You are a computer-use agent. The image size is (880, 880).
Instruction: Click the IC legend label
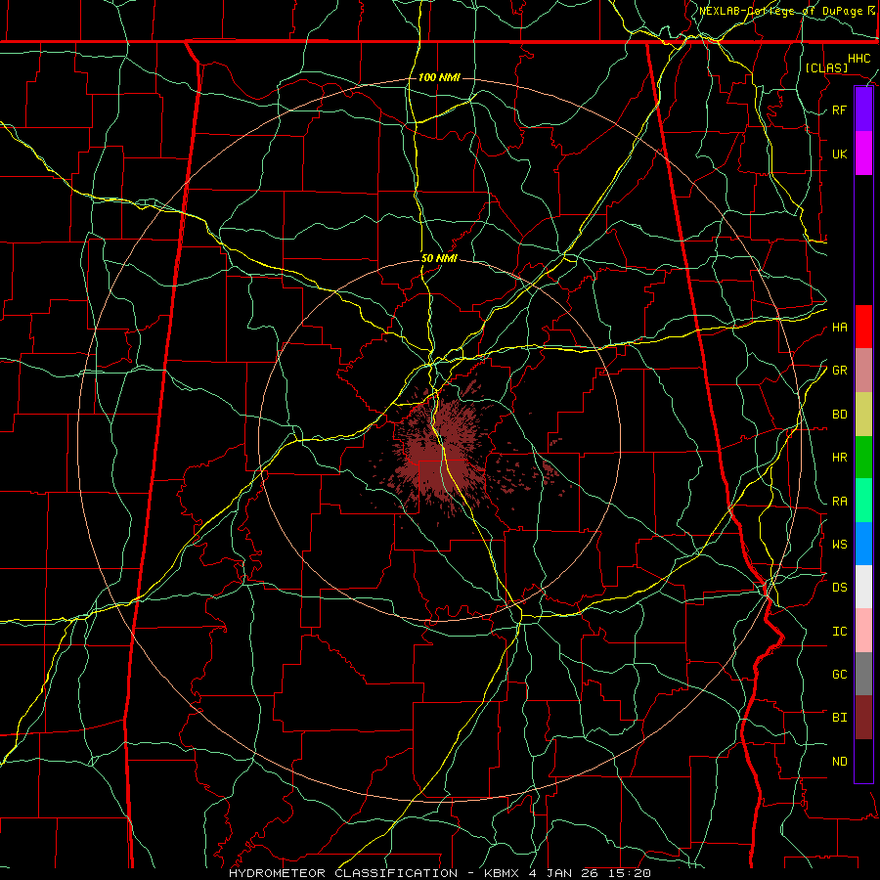tap(839, 632)
